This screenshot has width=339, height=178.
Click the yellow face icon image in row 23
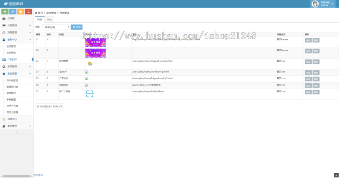click(90, 64)
